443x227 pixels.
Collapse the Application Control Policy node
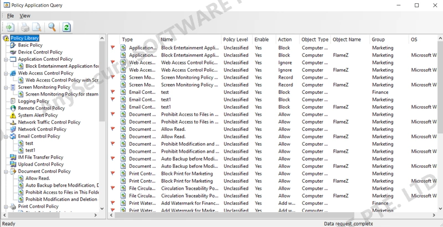click(x=6, y=60)
